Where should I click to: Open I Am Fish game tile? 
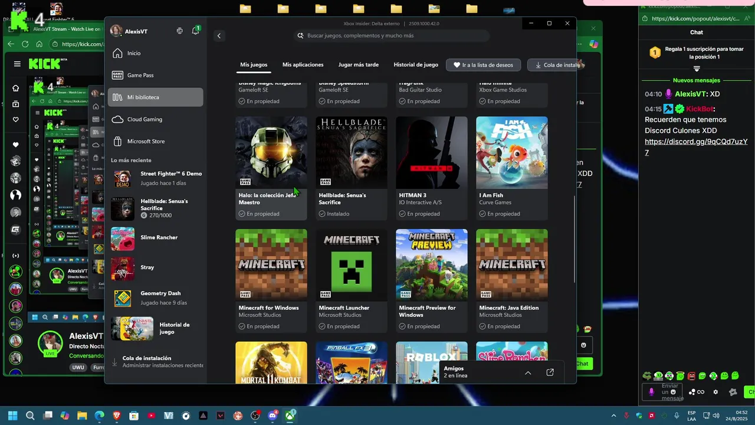click(512, 168)
